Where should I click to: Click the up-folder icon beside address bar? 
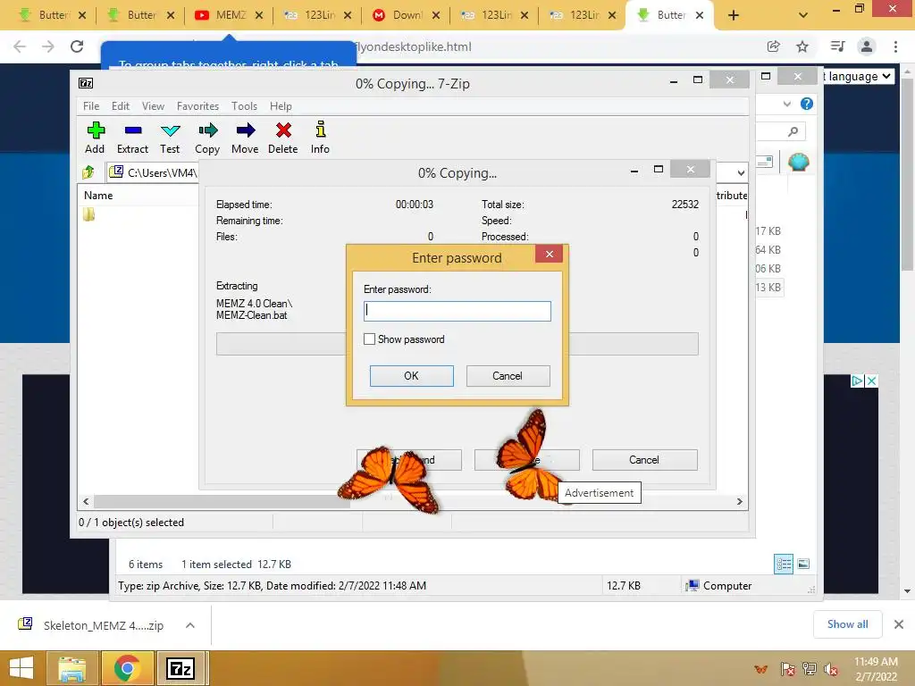point(88,172)
